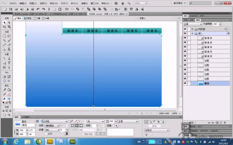The width and height of the screenshot is (233, 145).
Task: Select the Text tool
Action: [9, 63]
